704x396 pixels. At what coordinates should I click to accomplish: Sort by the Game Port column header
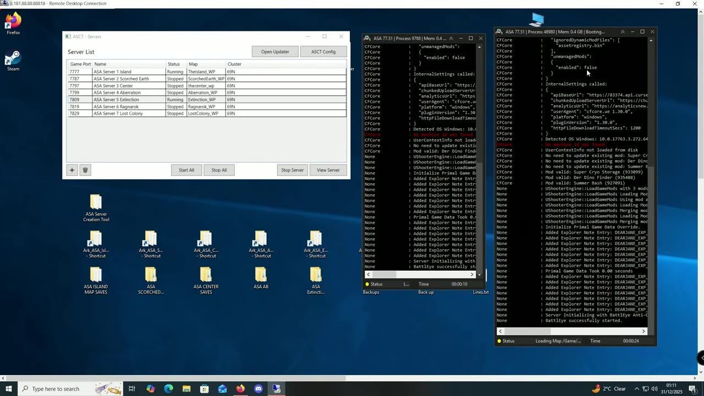tap(80, 64)
